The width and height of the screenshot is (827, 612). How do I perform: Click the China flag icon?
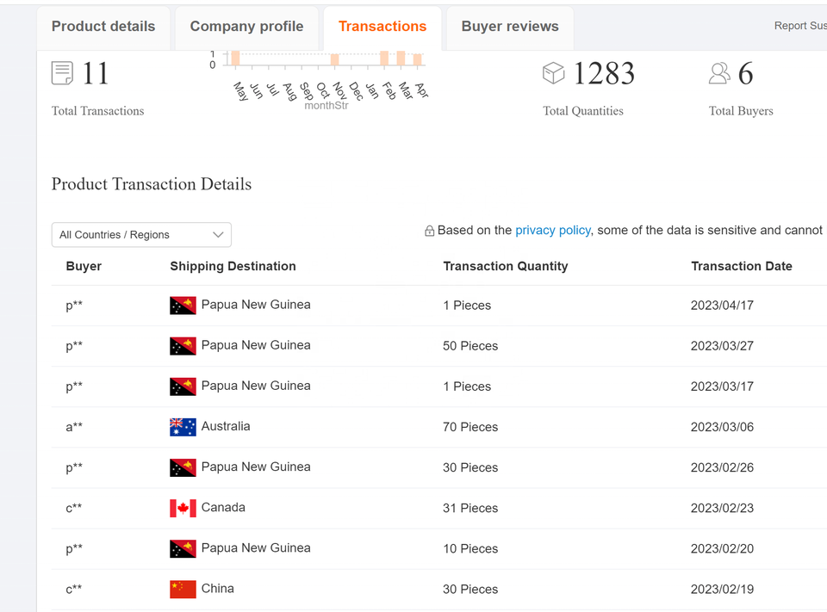pos(183,589)
